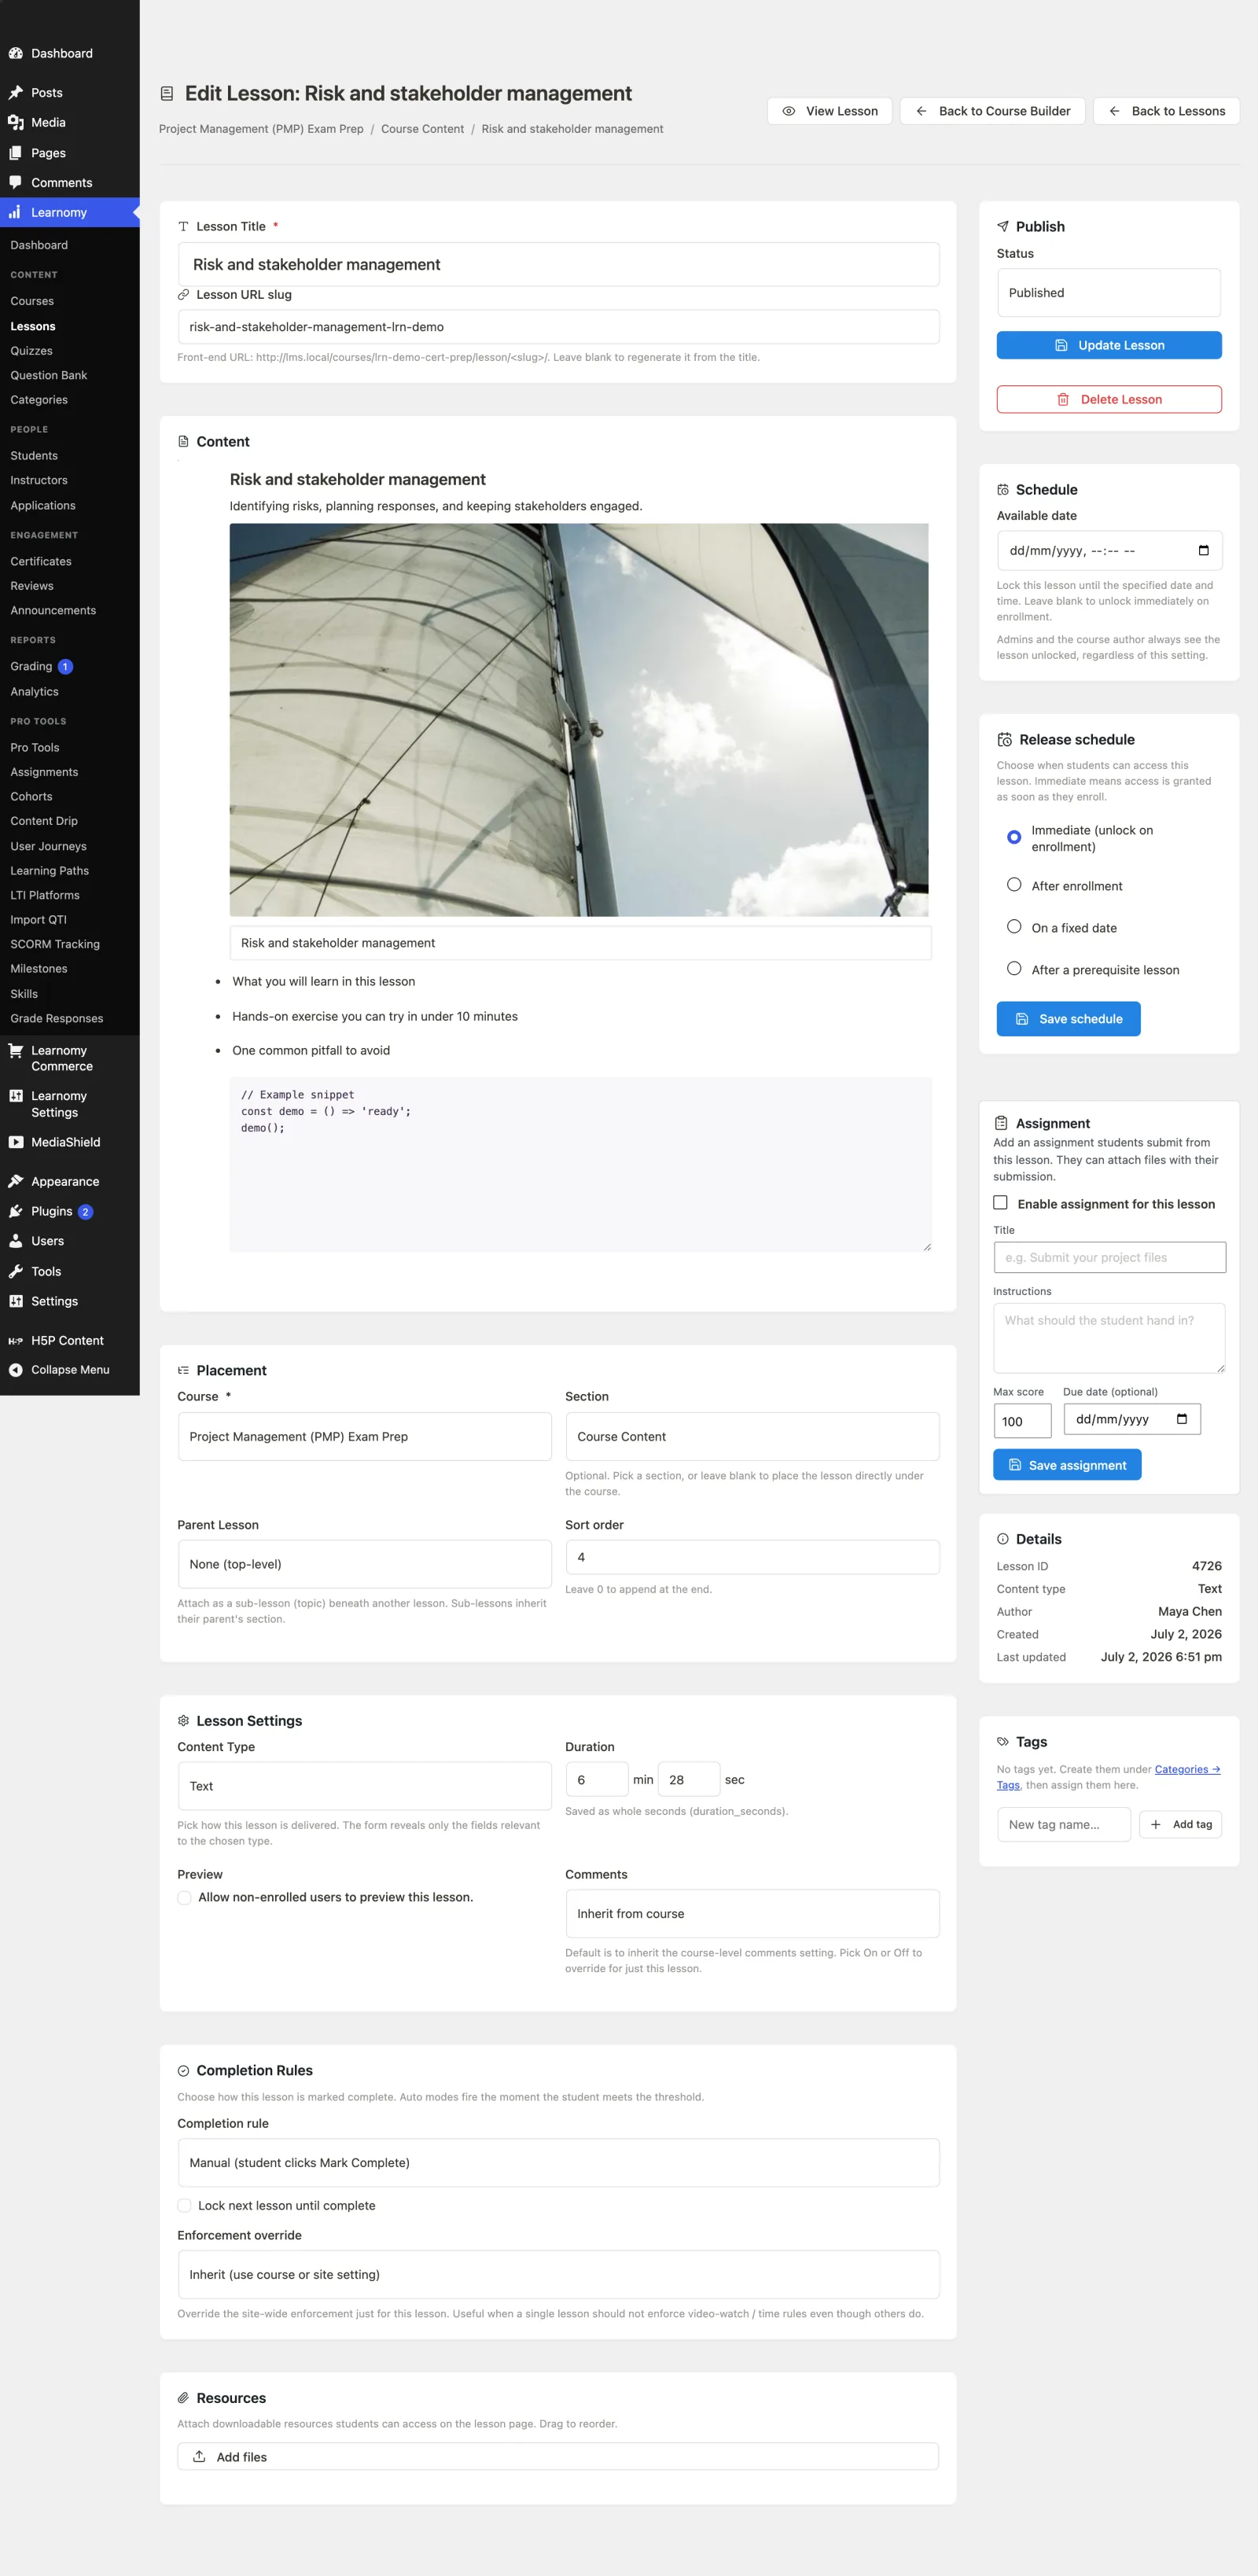Click the Appearance brush icon
1258x2576 pixels.
click(16, 1181)
